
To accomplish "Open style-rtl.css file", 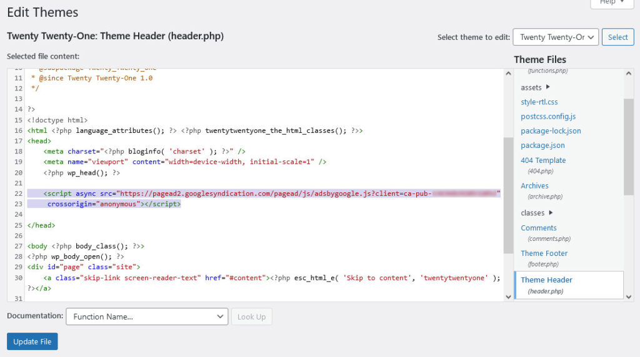I will click(x=539, y=102).
